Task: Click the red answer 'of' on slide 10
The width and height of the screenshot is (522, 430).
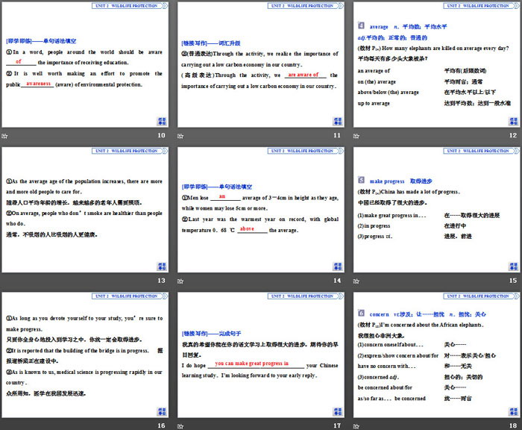Action: click(x=19, y=61)
